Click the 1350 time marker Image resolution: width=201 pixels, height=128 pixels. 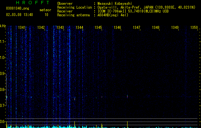point(194,28)
